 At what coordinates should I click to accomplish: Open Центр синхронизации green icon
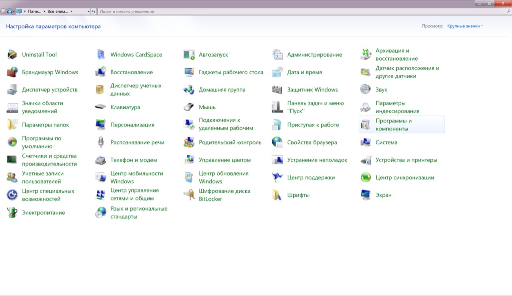pyautogui.click(x=366, y=178)
